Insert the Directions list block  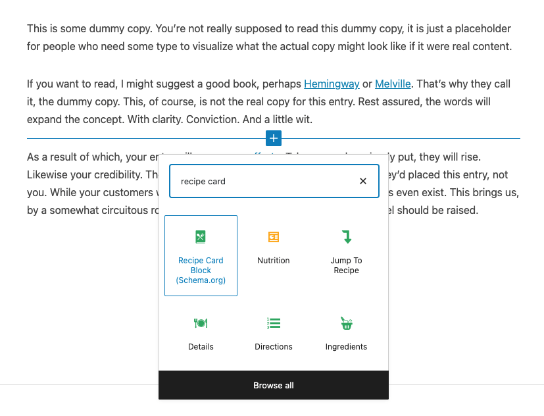point(274,323)
